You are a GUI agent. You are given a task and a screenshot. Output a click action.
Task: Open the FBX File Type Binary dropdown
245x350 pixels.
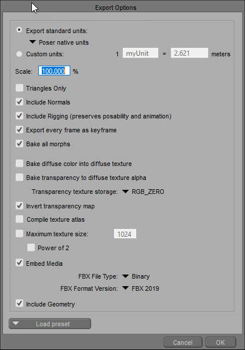pyautogui.click(x=136, y=276)
